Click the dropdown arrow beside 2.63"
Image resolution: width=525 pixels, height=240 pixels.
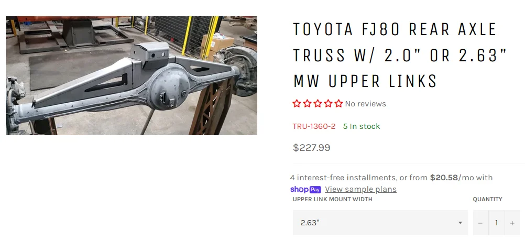tap(460, 223)
